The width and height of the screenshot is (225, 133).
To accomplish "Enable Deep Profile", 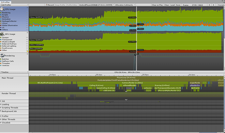I will pyautogui.click(x=60, y=5).
